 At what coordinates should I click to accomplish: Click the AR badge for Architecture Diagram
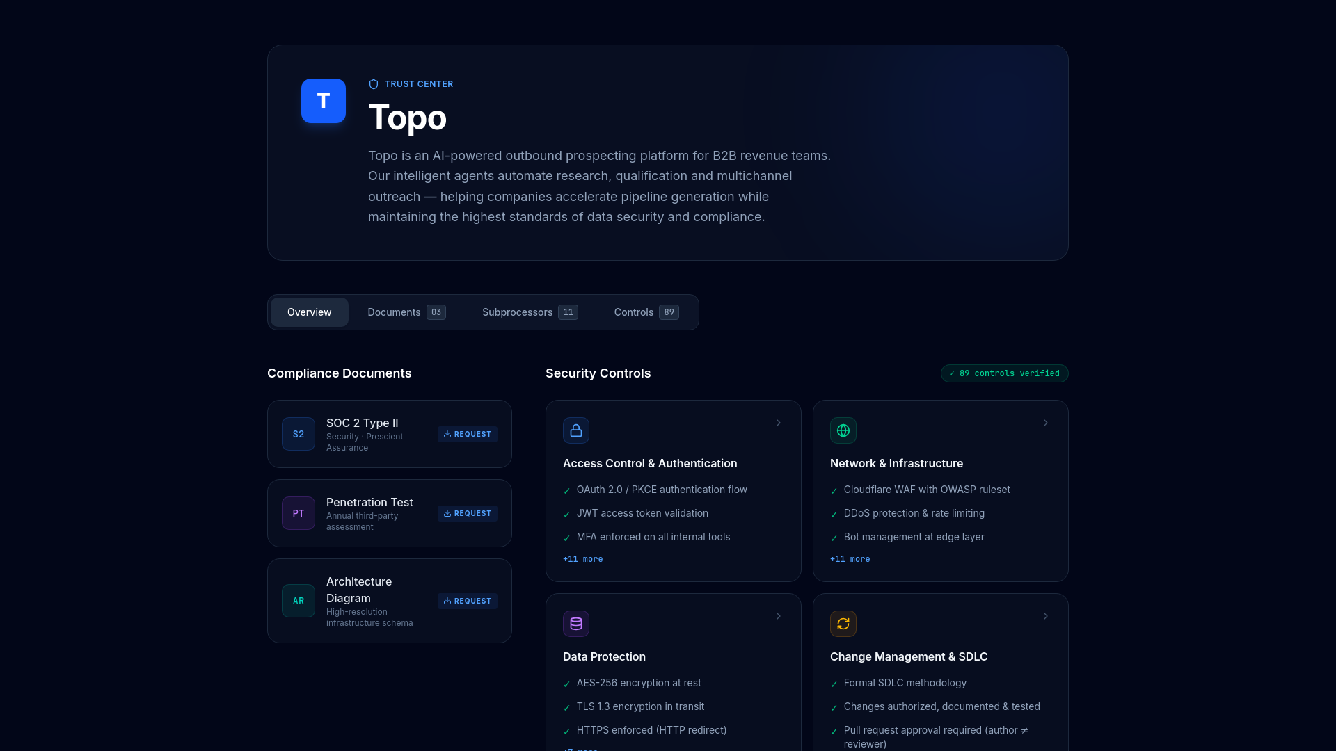coord(299,601)
